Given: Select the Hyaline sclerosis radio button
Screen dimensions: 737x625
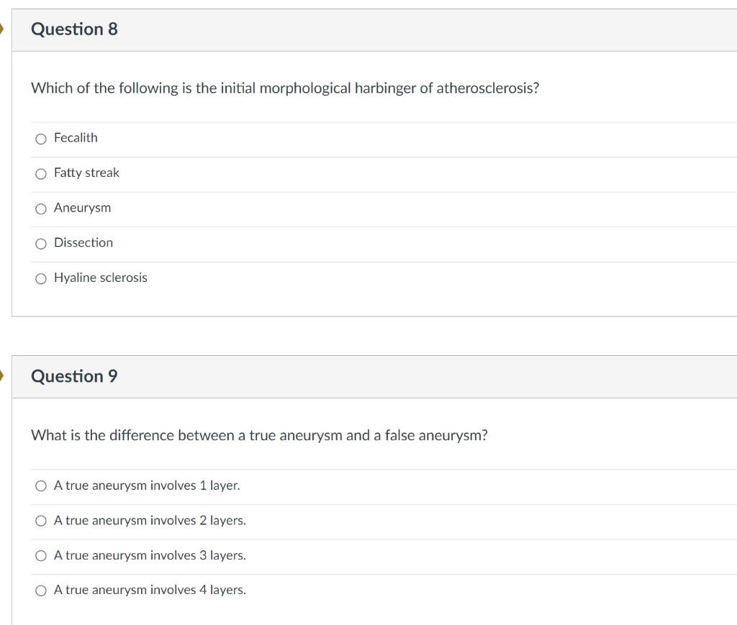Looking at the screenshot, I should coord(40,278).
